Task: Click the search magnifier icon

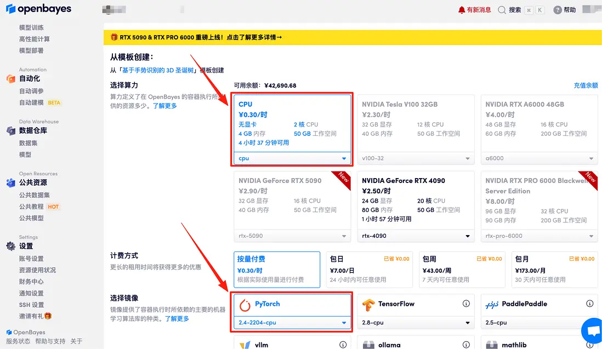Action: [502, 10]
